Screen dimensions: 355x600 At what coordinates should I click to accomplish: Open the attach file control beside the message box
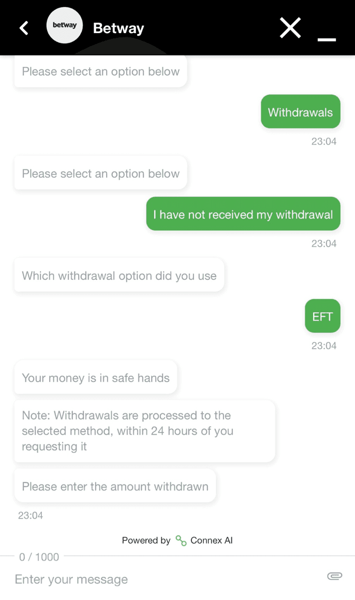click(x=334, y=576)
